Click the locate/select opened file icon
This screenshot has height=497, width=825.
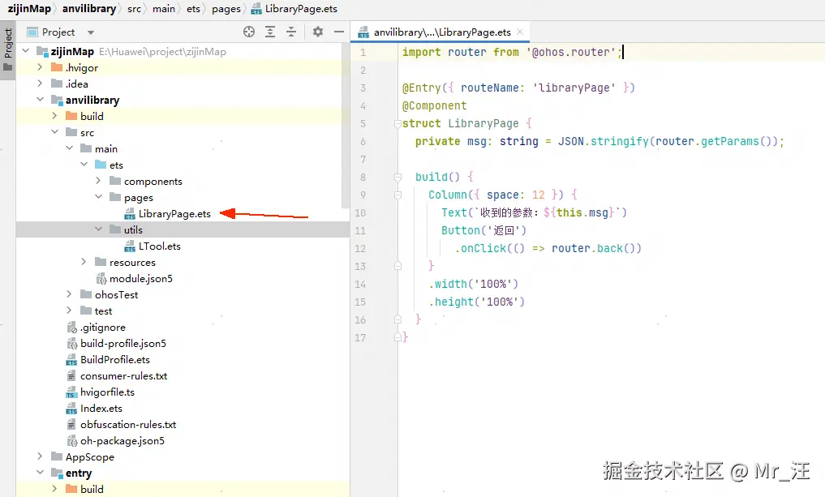249,32
